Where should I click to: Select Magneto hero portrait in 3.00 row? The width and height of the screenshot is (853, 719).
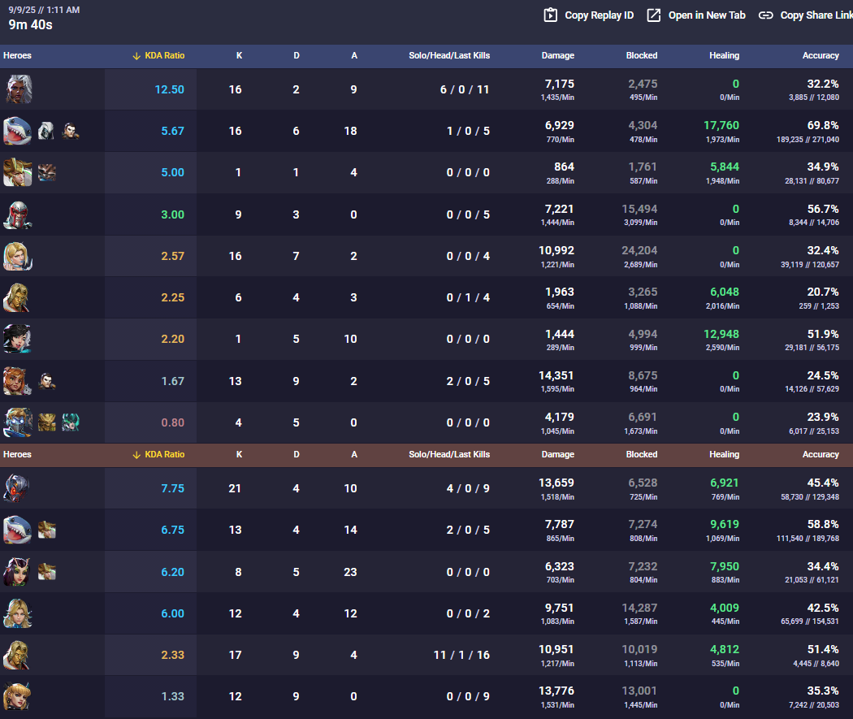(x=17, y=214)
